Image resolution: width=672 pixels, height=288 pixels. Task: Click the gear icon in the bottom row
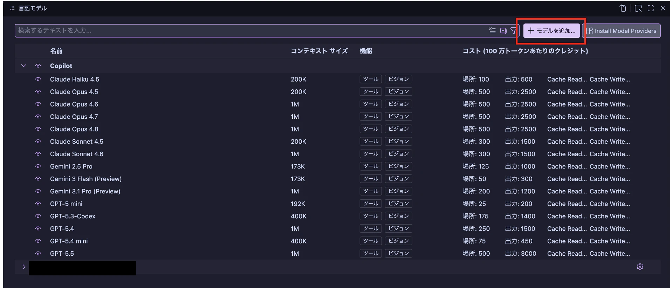pyautogui.click(x=640, y=267)
